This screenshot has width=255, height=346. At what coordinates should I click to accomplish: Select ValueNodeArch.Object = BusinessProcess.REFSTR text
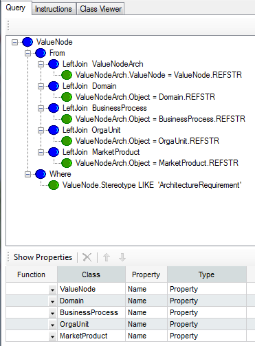160,119
